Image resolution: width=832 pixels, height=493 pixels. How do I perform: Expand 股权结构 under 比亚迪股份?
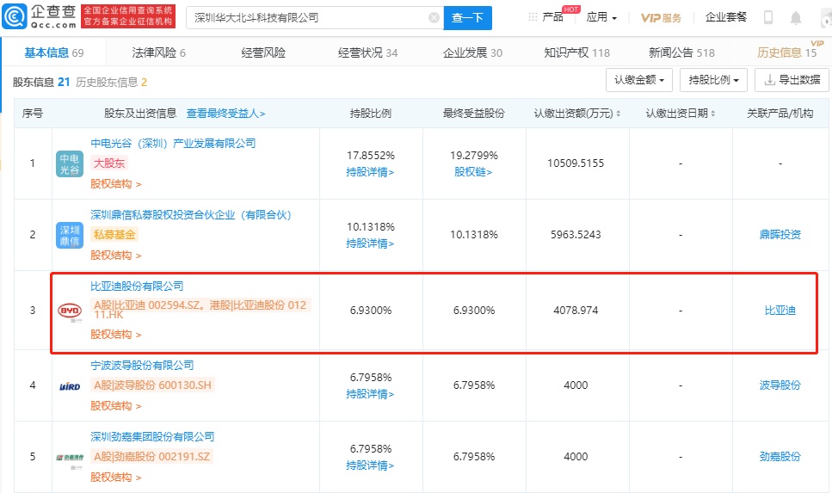pyautogui.click(x=115, y=335)
